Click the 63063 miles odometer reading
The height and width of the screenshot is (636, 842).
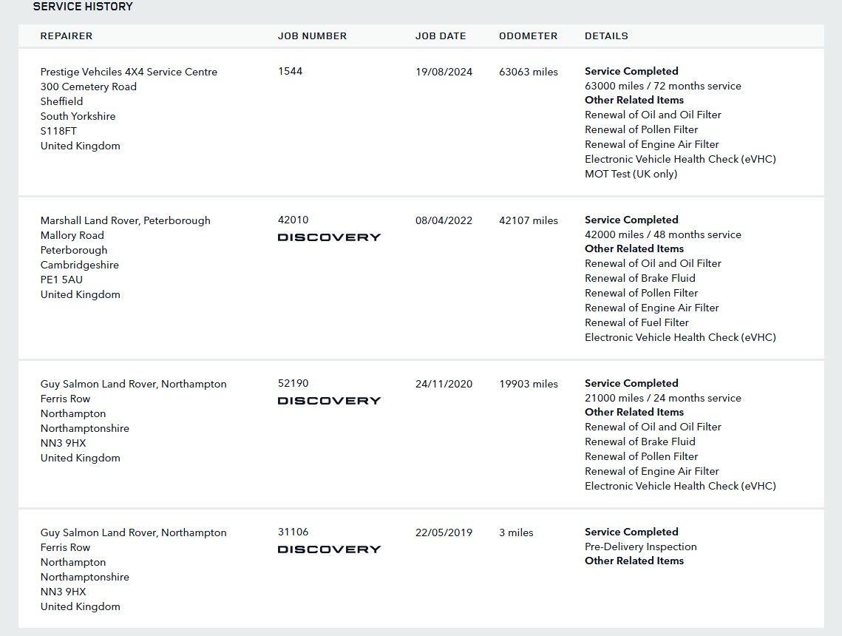528,72
